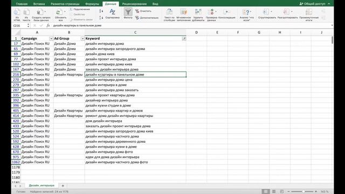345x194 pixels.
Task: Switch to Page Layout view in status bar
Action: (274, 192)
